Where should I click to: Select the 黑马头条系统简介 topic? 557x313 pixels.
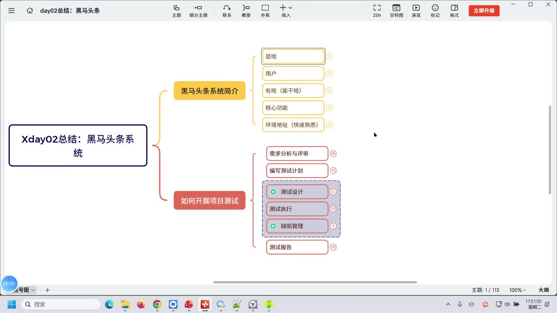tap(210, 91)
